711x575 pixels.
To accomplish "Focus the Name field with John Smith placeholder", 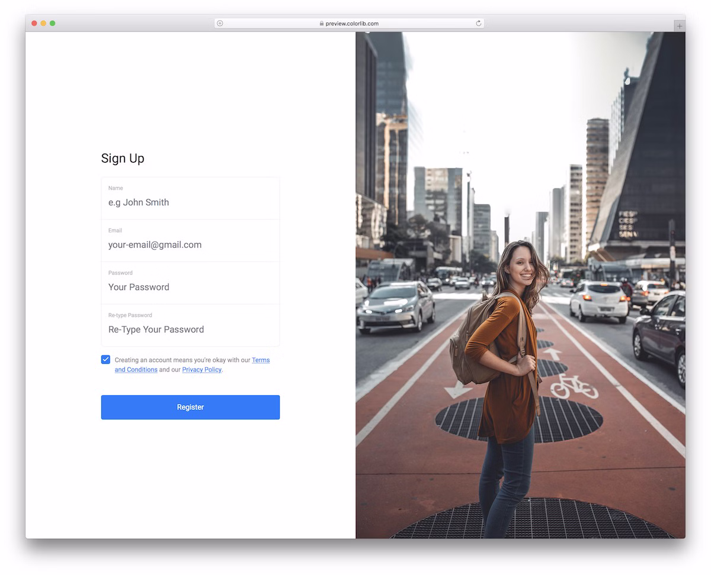I will (x=190, y=202).
